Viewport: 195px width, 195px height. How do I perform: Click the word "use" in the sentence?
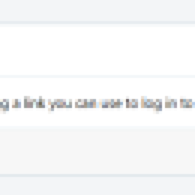(x=111, y=103)
